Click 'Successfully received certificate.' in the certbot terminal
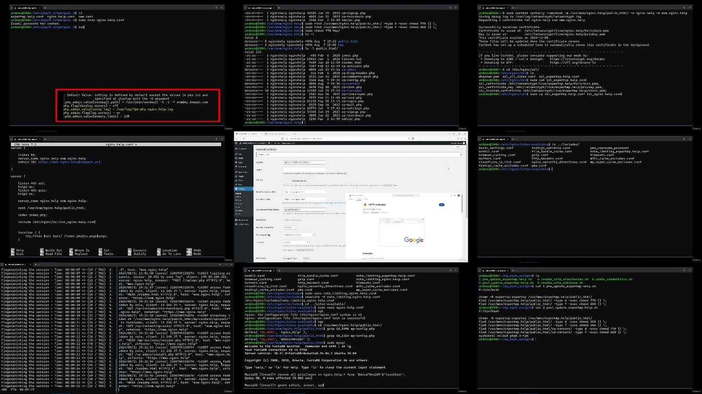 (509, 27)
